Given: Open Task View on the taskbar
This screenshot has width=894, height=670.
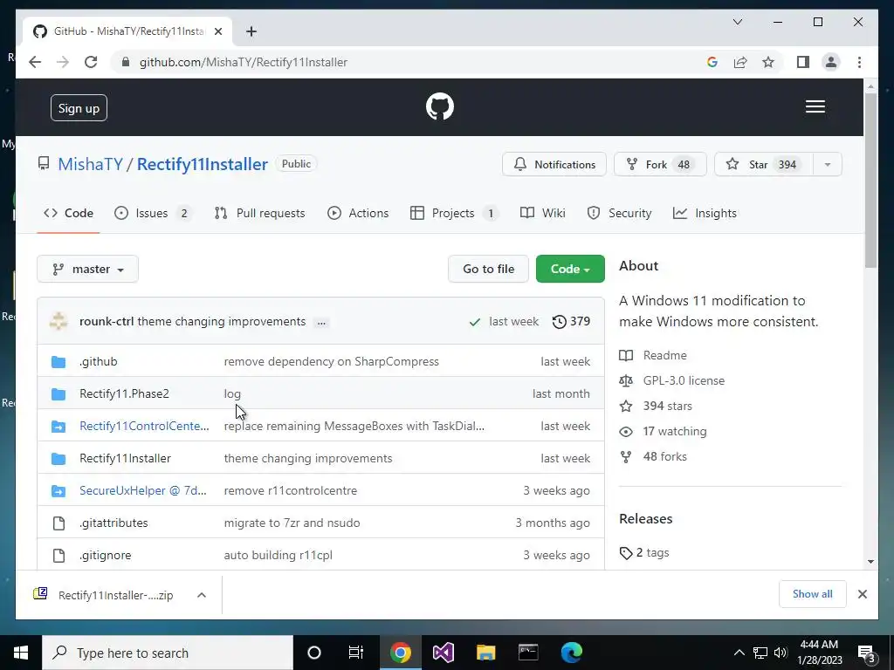Looking at the screenshot, I should pos(356,653).
